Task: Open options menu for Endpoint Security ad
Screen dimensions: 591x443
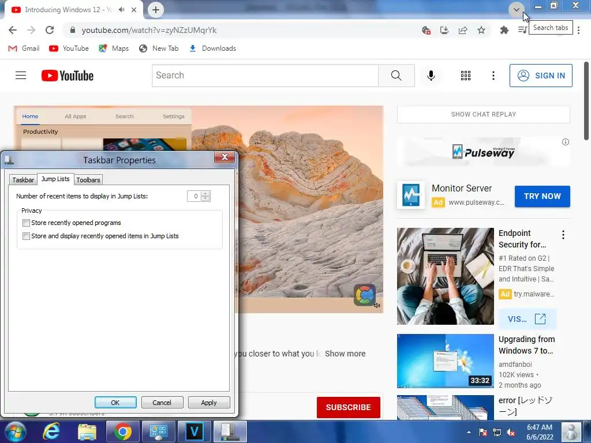Action: pyautogui.click(x=563, y=235)
